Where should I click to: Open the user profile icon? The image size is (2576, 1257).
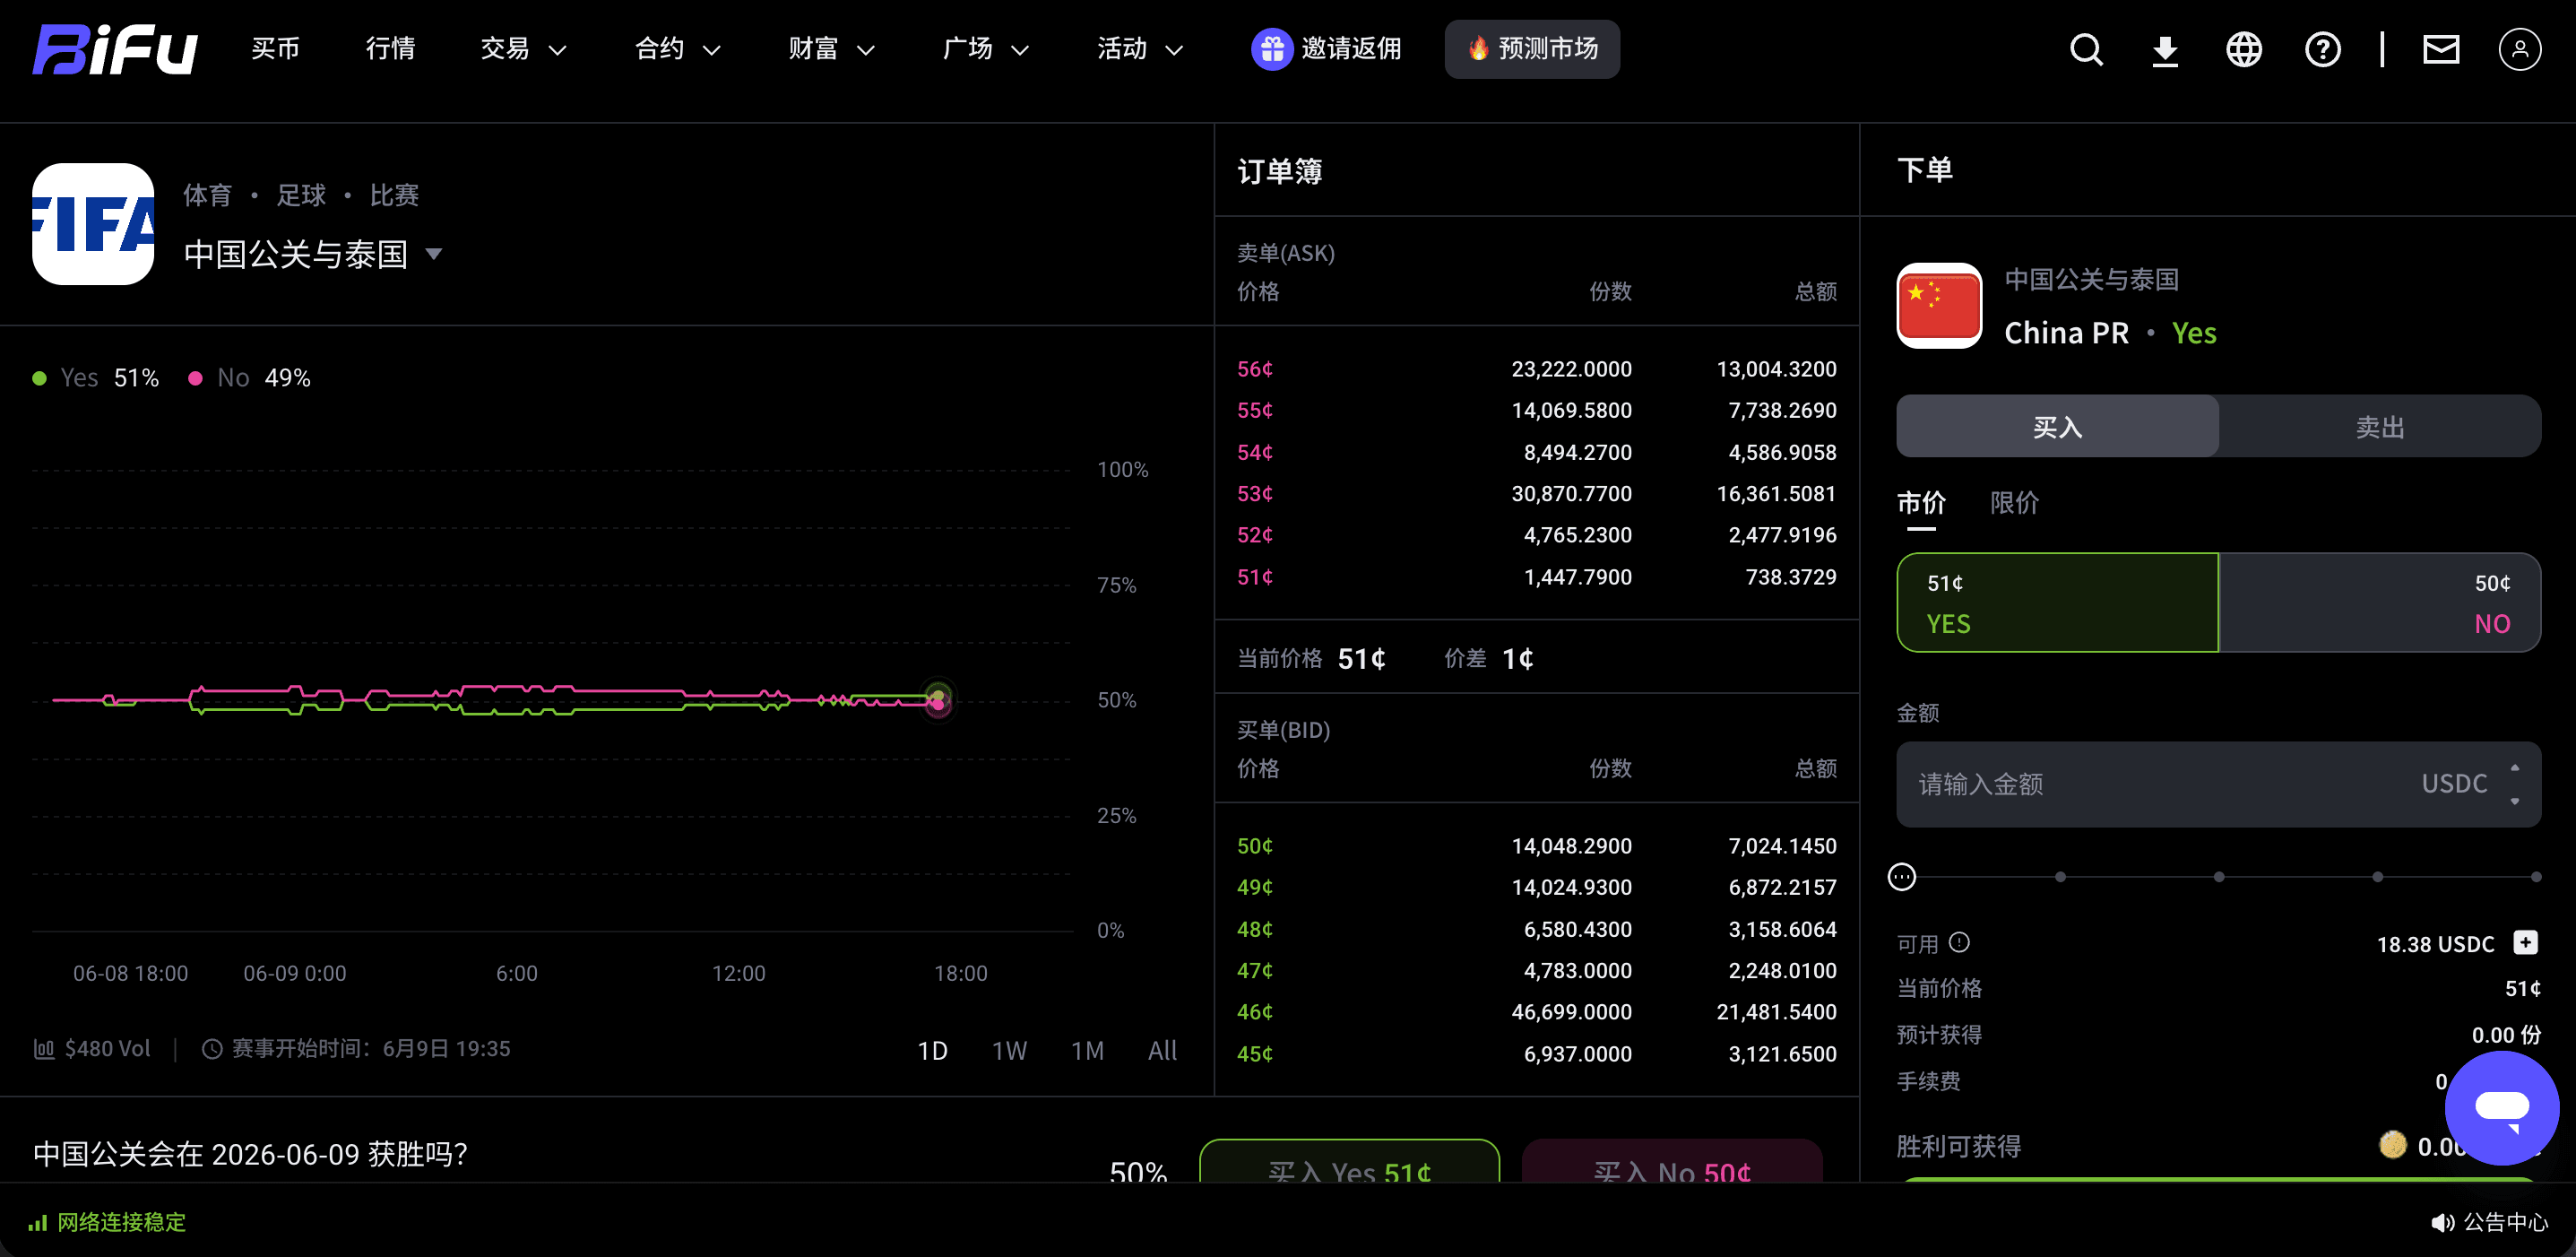coord(2520,49)
